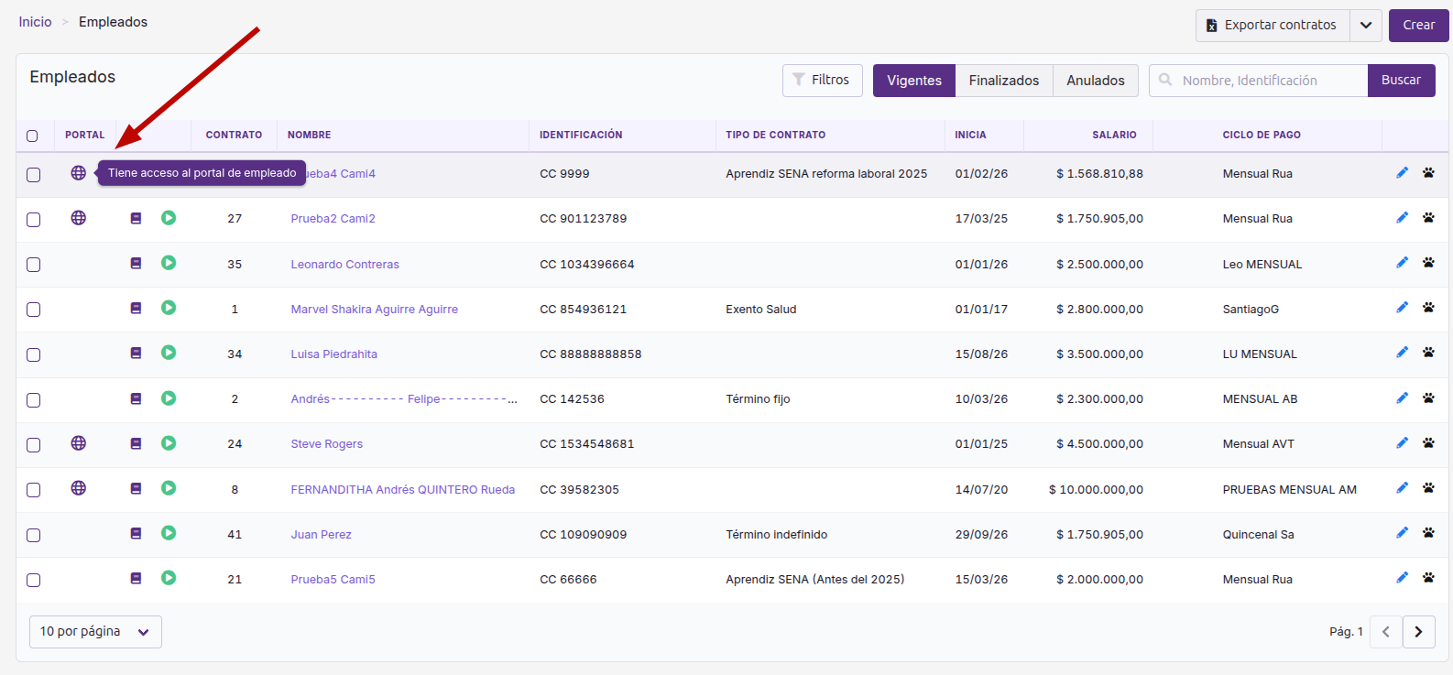This screenshot has height=675, width=1453.
Task: Click the green play icon for Luisa Piedrahita
Action: click(x=169, y=353)
